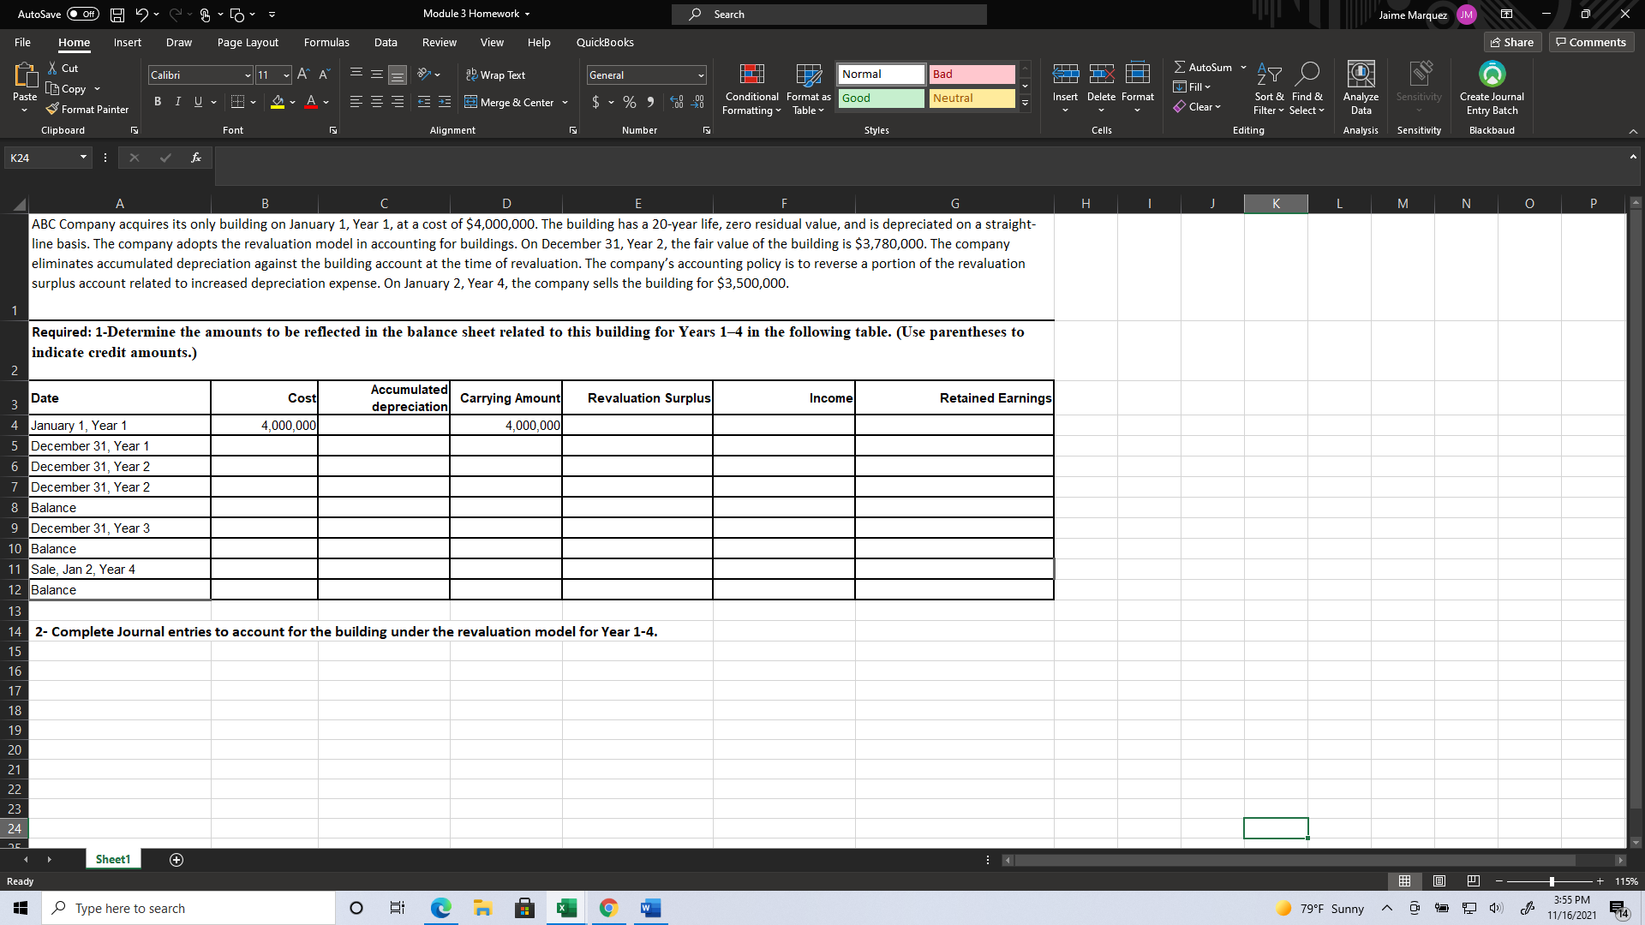Open the Fill Color dropdown arrow

(290, 102)
